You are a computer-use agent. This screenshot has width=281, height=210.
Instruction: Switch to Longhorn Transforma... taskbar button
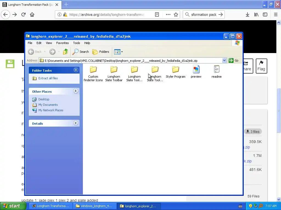50,206
